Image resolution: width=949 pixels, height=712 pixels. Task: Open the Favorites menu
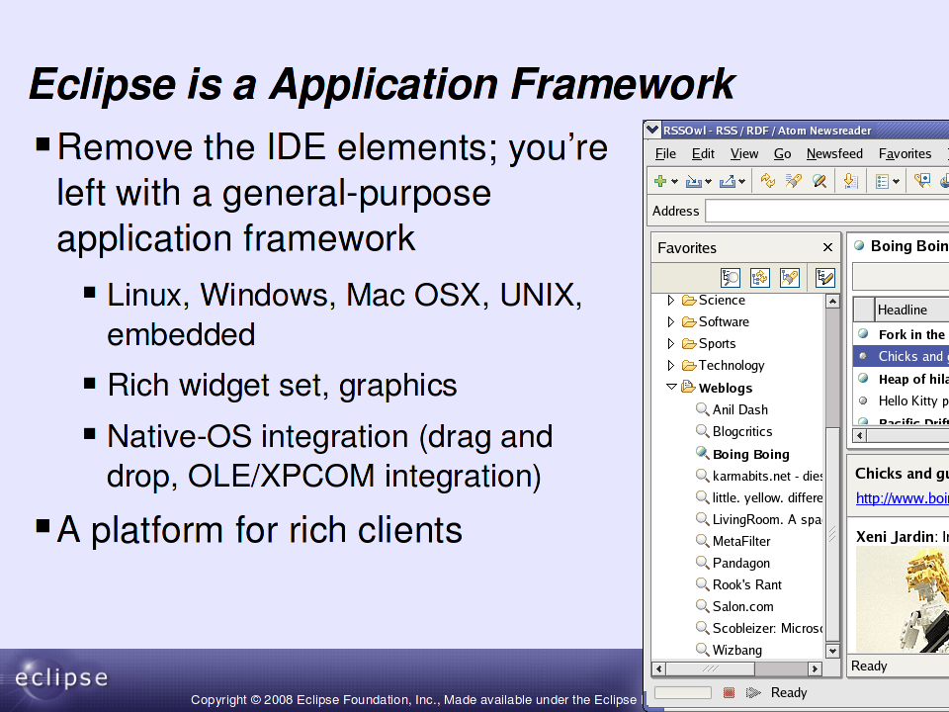[905, 154]
